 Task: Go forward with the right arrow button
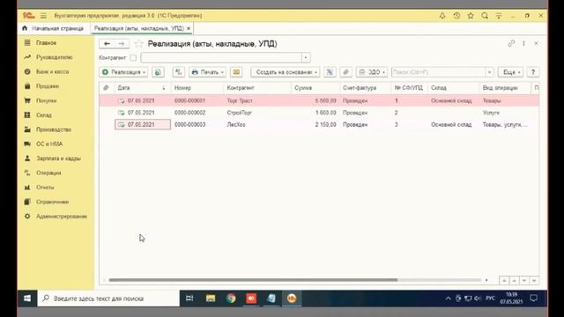(122, 44)
